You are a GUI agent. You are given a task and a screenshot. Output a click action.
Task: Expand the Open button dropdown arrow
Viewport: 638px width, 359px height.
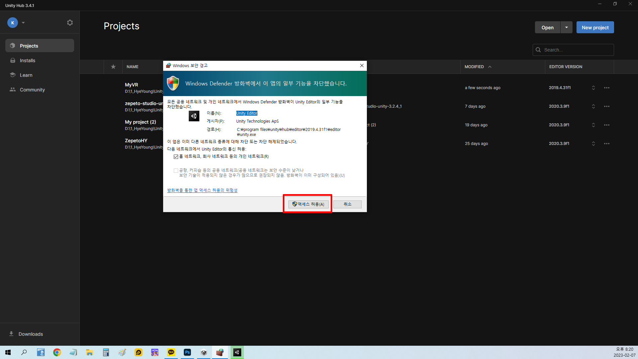[567, 27]
